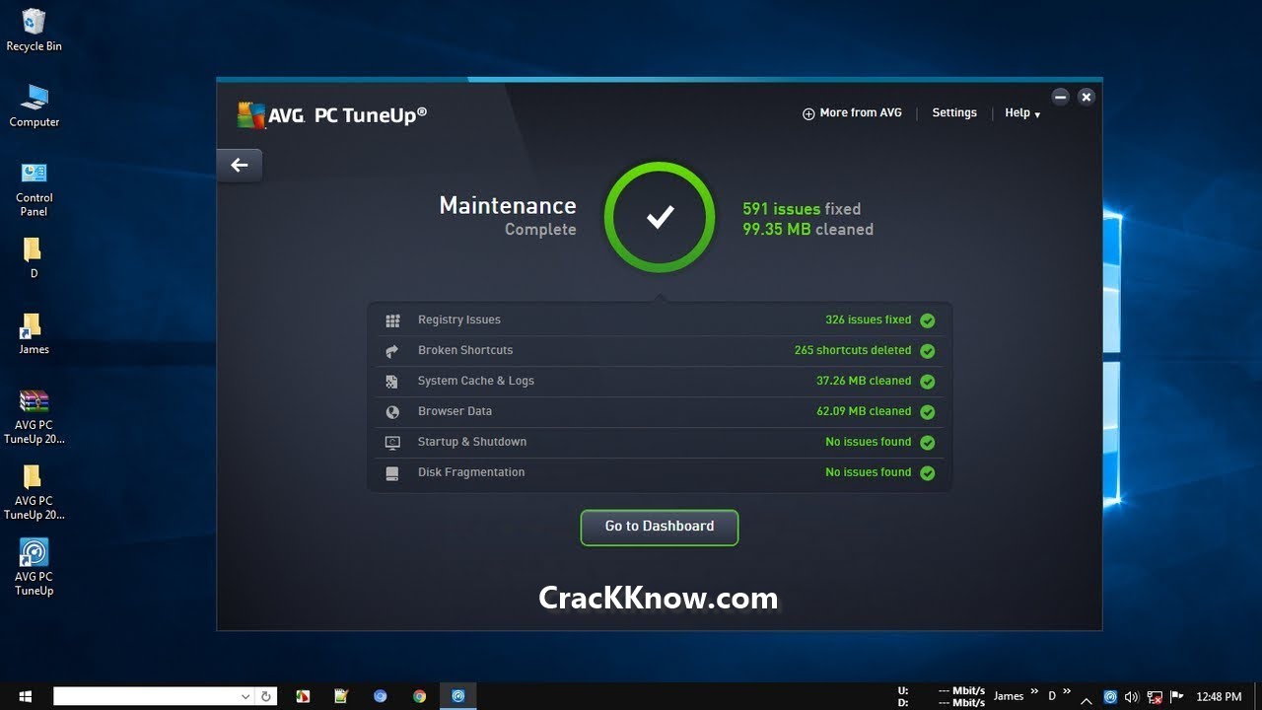Click the Action Center flag tray icon
This screenshot has height=710, width=1262.
pyautogui.click(x=1174, y=696)
